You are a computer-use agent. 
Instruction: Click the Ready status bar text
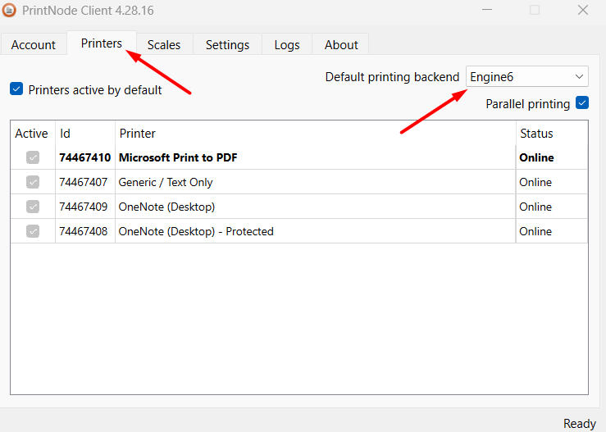[x=579, y=424]
